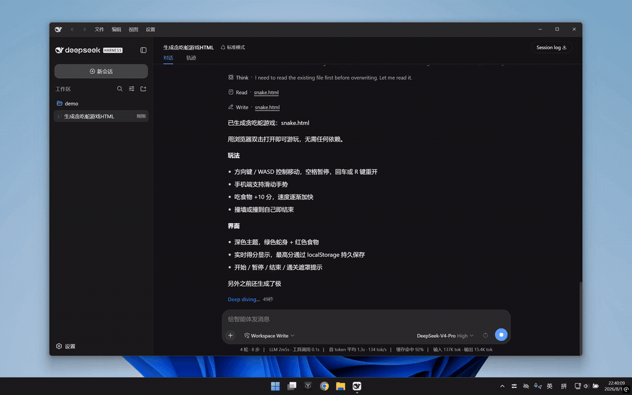
Task: Click the 工作区 heading
Action: click(63, 89)
